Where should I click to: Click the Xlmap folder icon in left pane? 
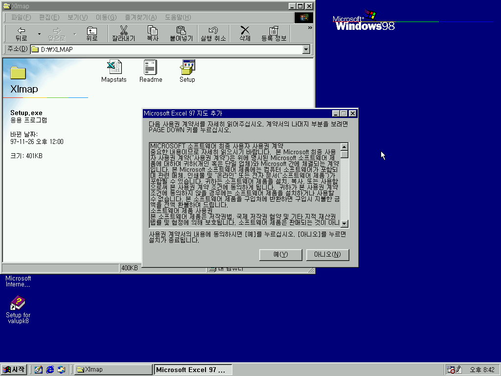pyautogui.click(x=18, y=73)
